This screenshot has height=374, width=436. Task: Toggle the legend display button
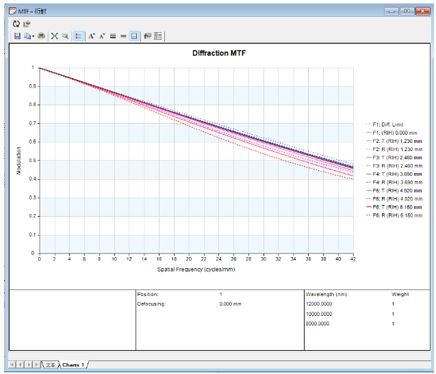pos(78,36)
